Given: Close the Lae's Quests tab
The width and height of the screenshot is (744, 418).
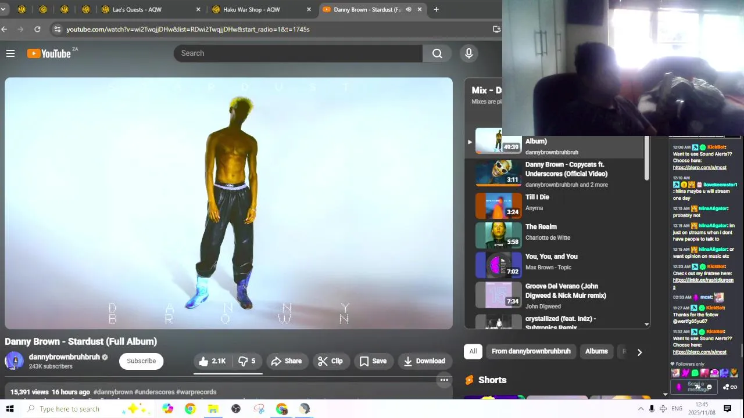Looking at the screenshot, I should coord(198,9).
